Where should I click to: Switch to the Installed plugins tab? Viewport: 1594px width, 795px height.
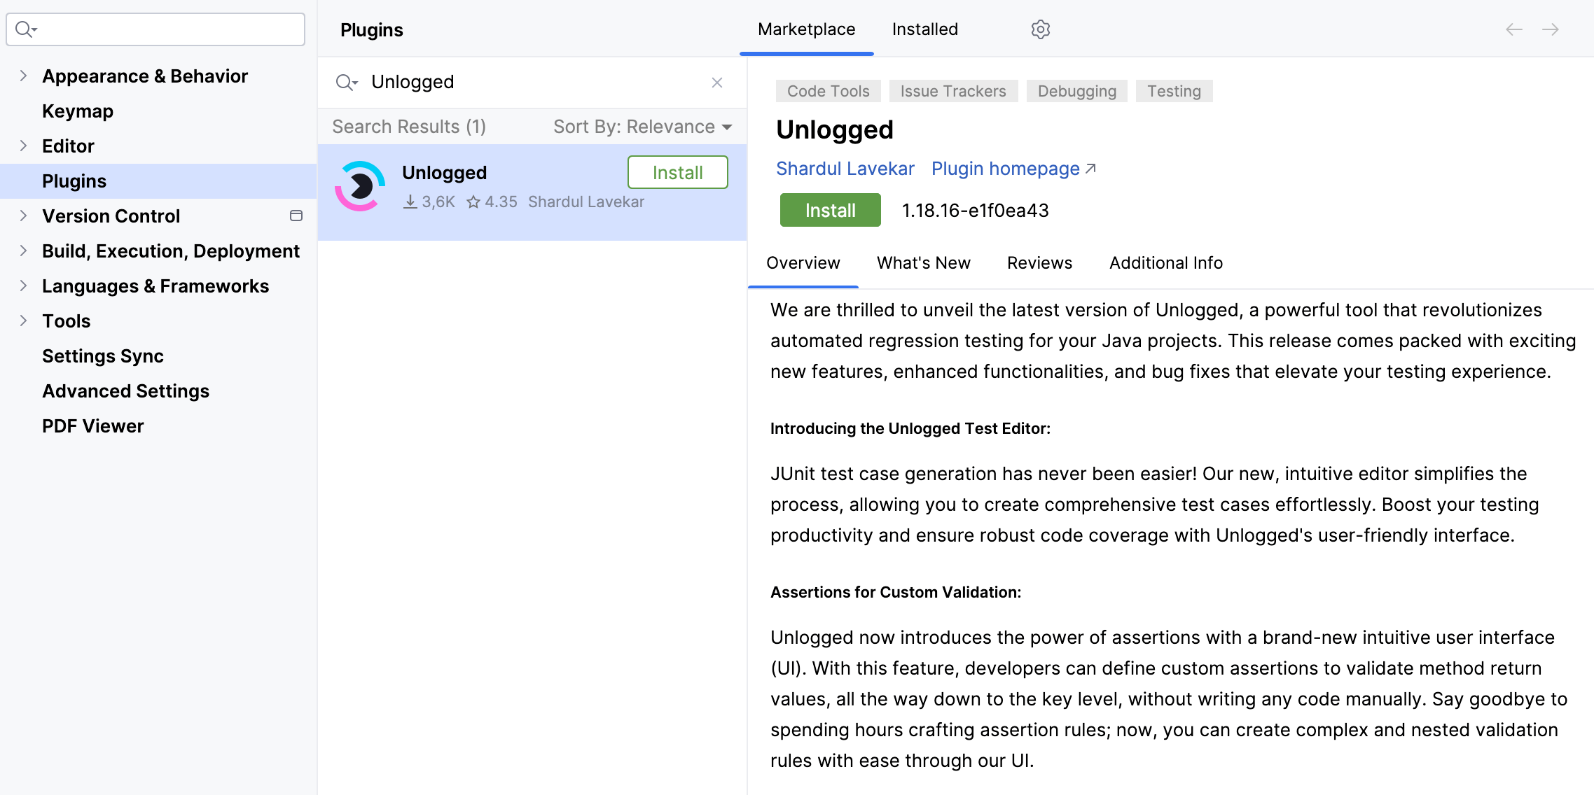tap(924, 29)
